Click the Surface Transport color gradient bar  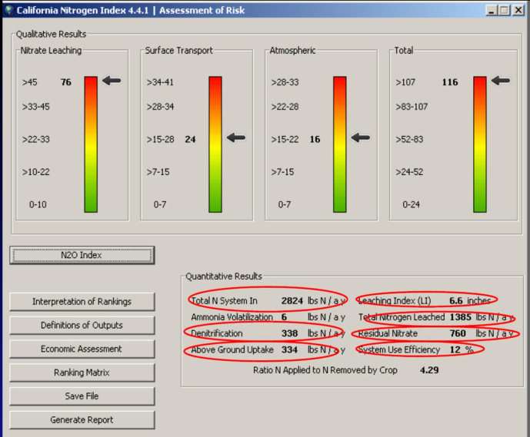click(x=215, y=144)
